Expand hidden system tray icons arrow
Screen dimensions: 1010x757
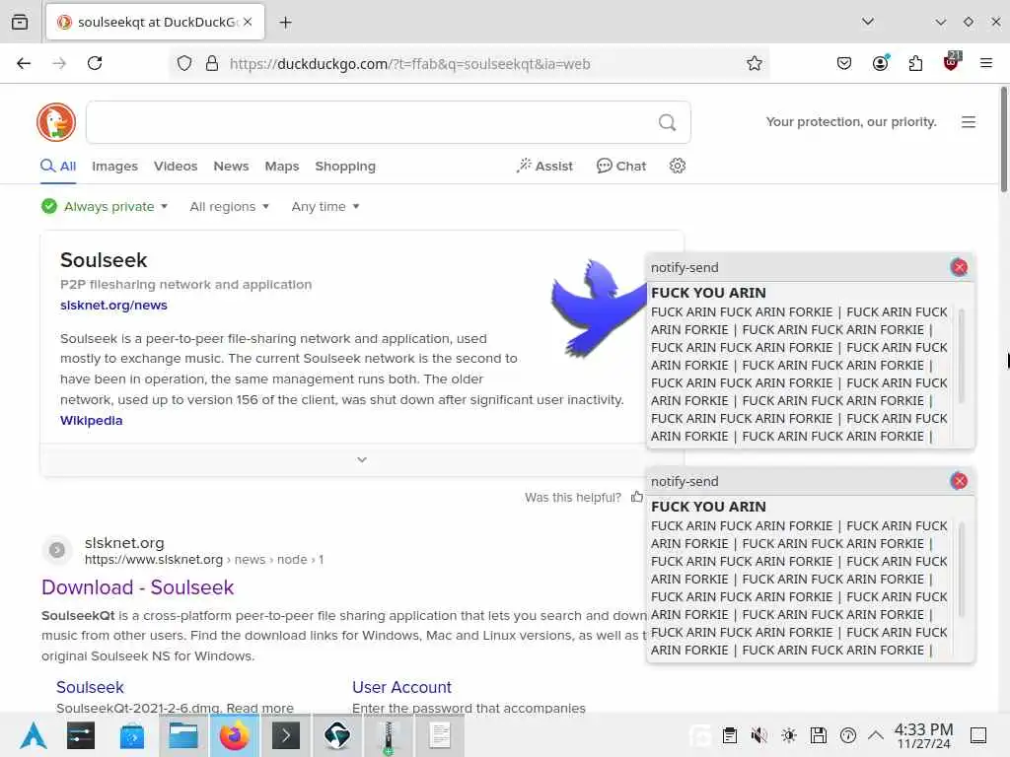click(876, 734)
